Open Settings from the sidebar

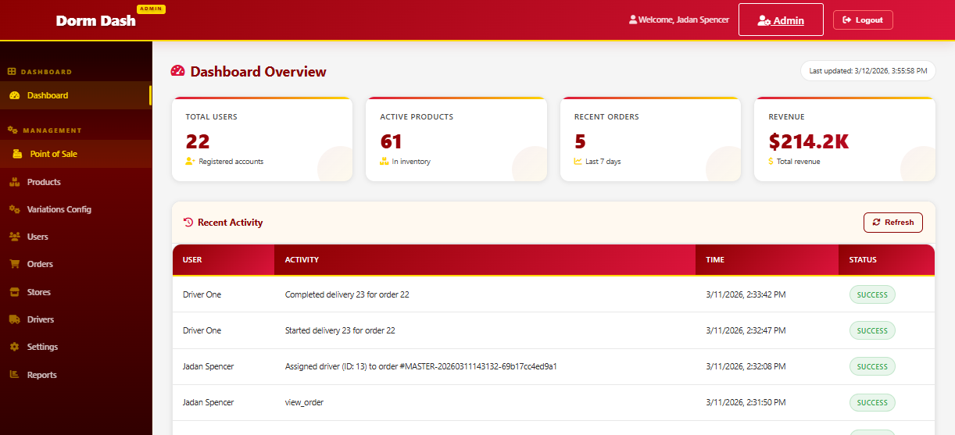(76, 347)
